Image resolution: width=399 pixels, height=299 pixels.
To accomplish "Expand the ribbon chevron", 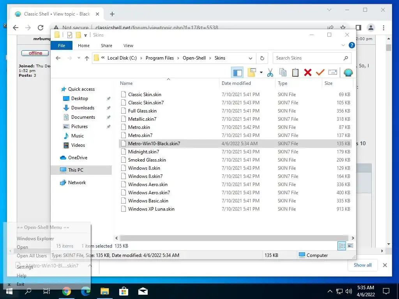I will pyautogui.click(x=343, y=45).
